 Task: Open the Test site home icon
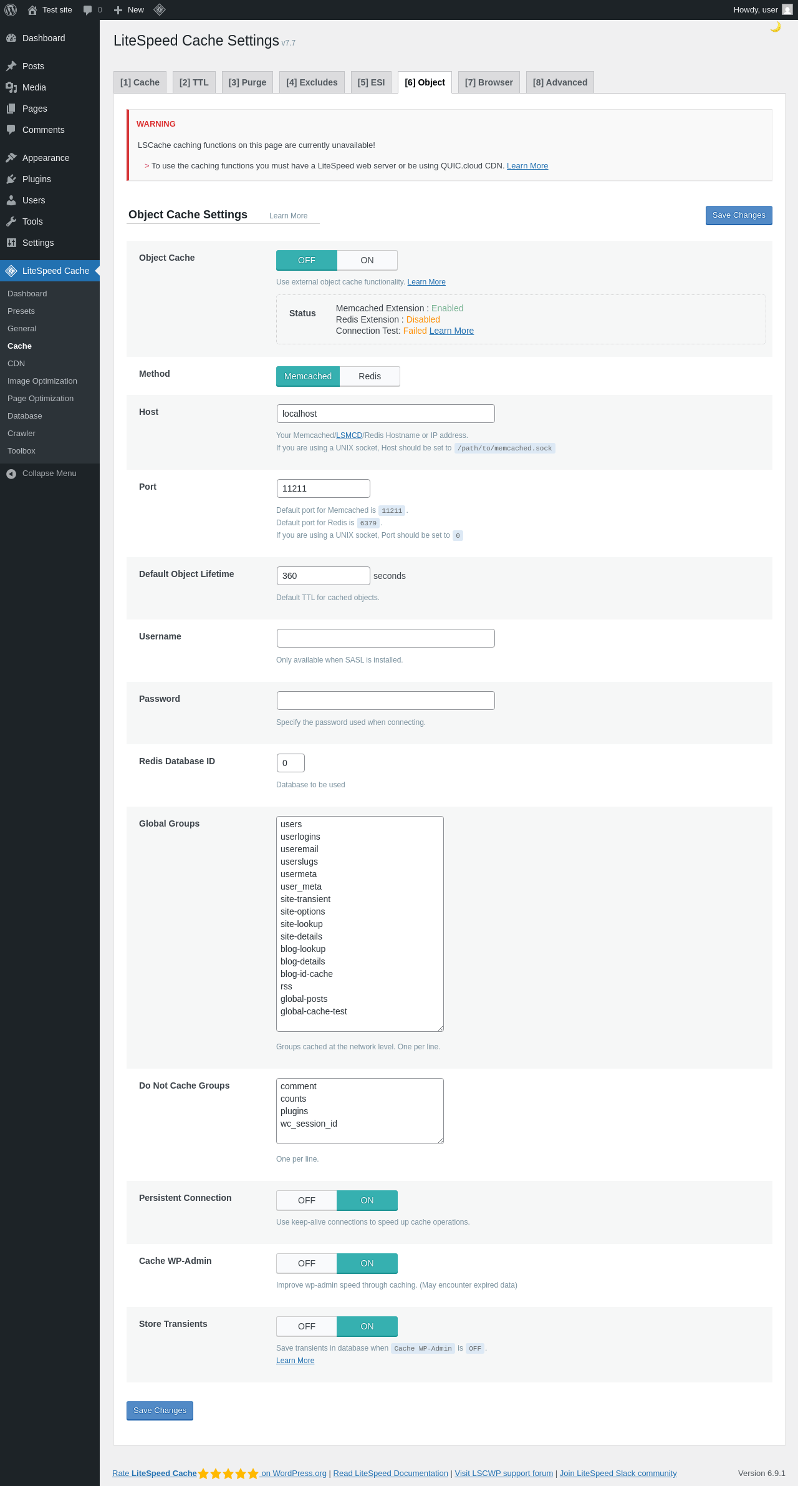(32, 10)
